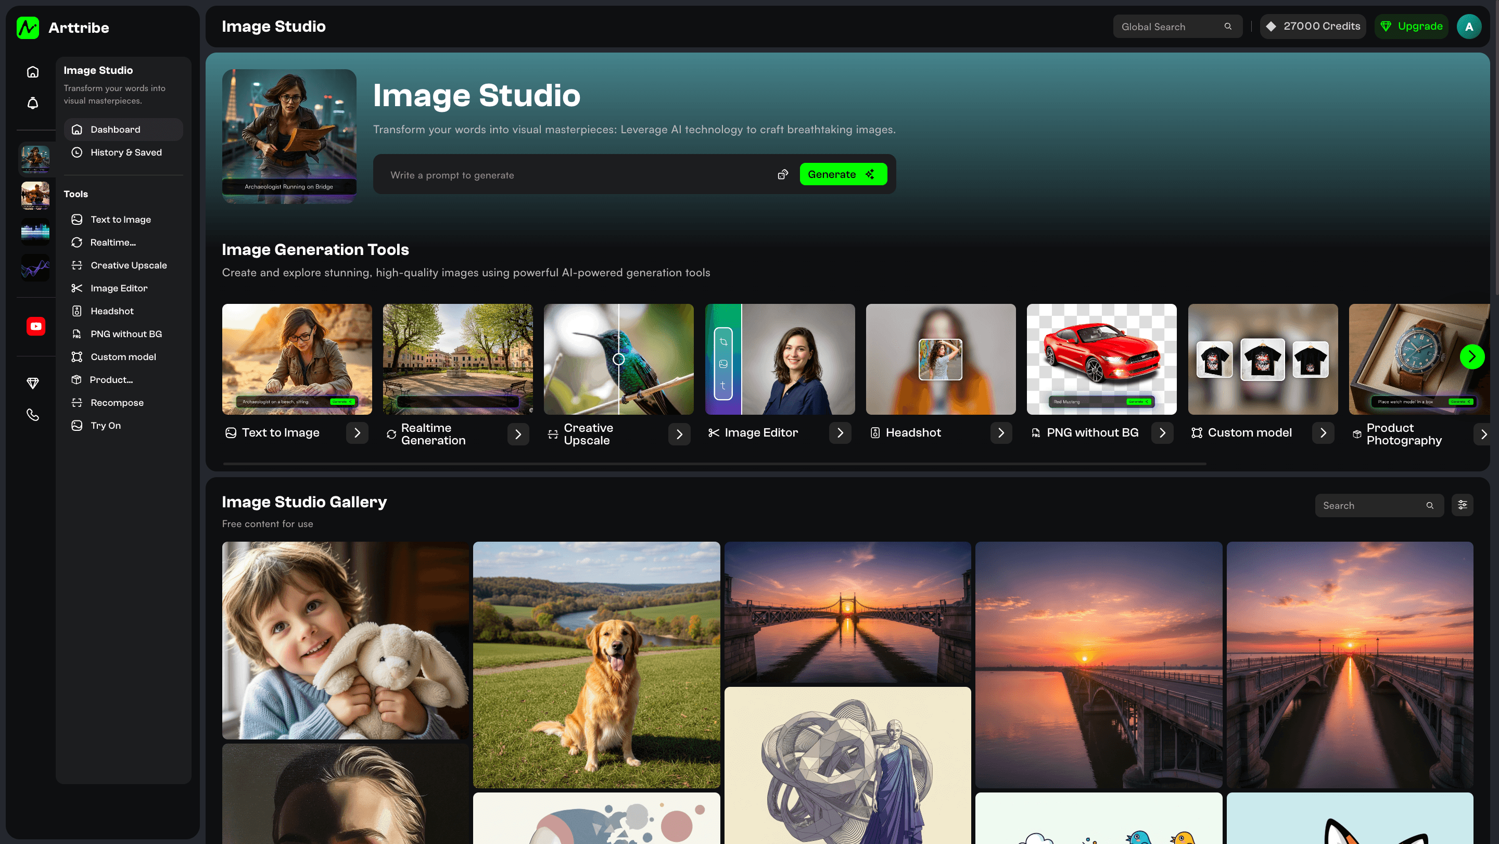Viewport: 1499px width, 844px height.
Task: Open Creative Upscale in the Tools list
Action: pyautogui.click(x=123, y=265)
